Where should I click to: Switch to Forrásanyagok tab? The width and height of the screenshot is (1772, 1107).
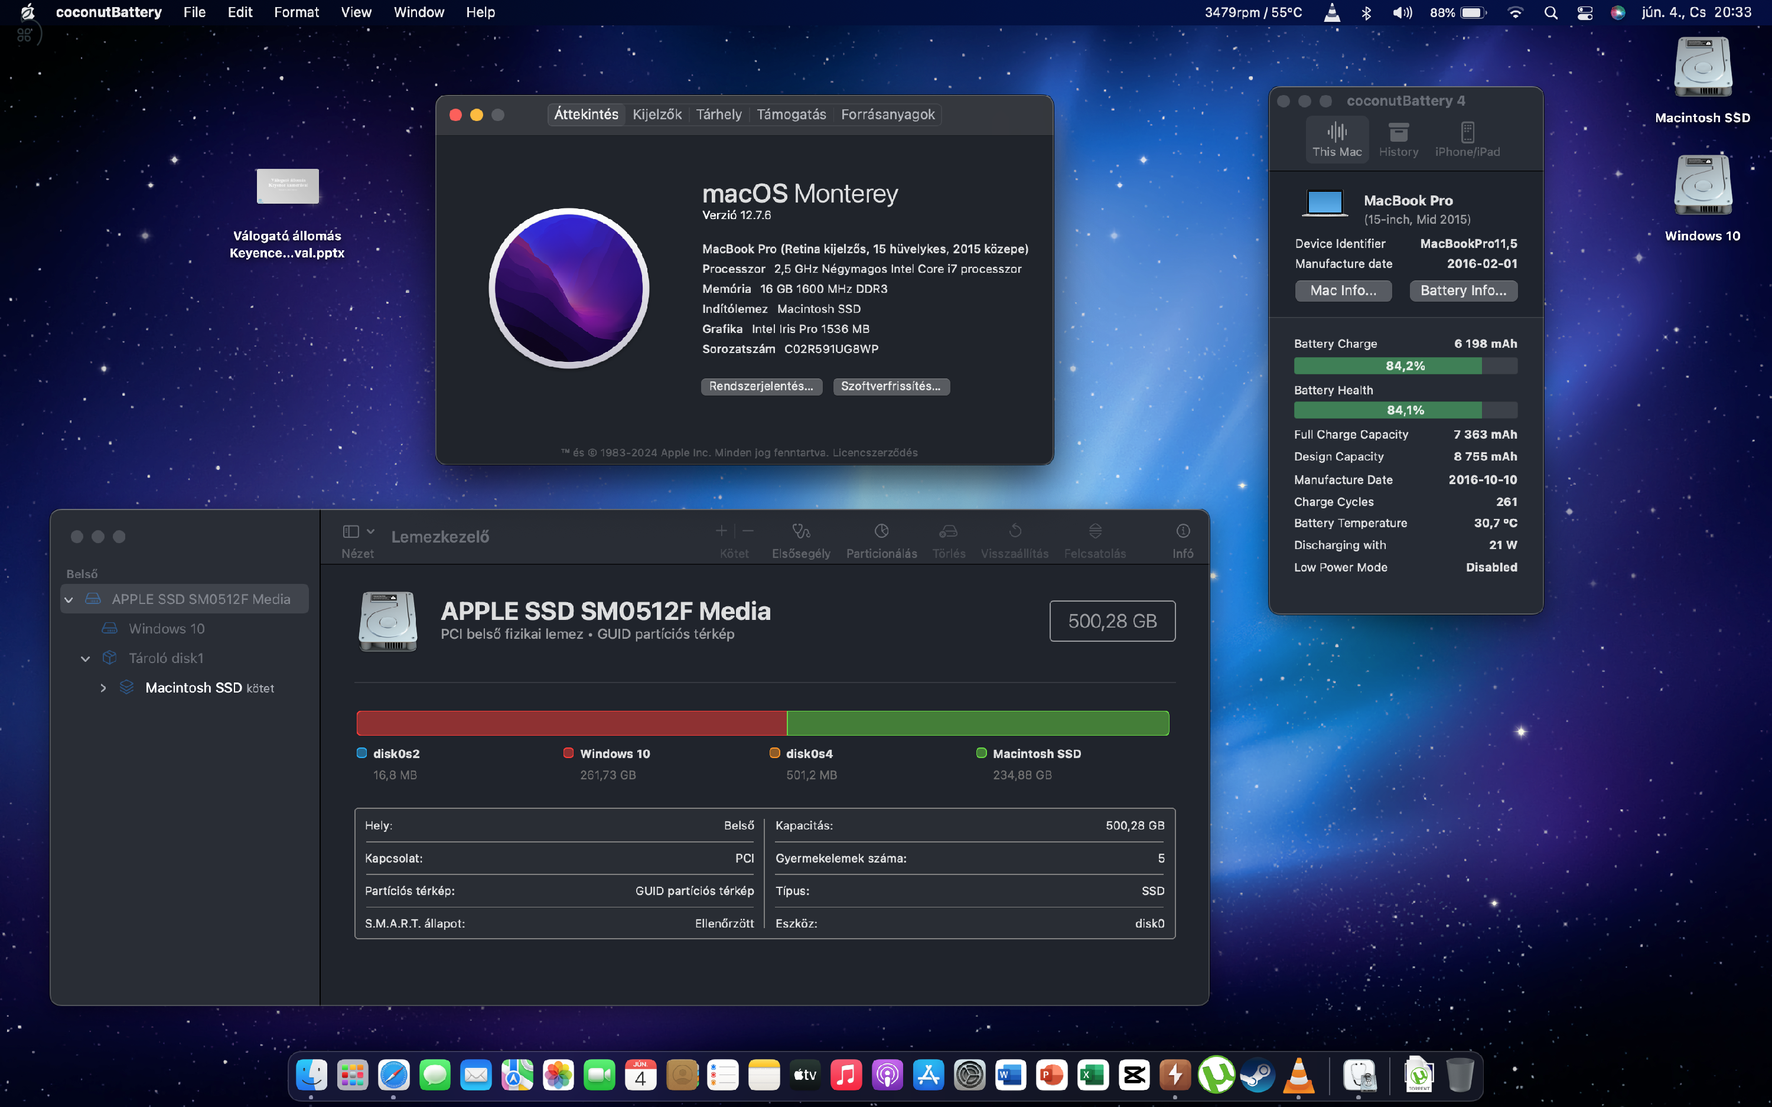(x=887, y=114)
